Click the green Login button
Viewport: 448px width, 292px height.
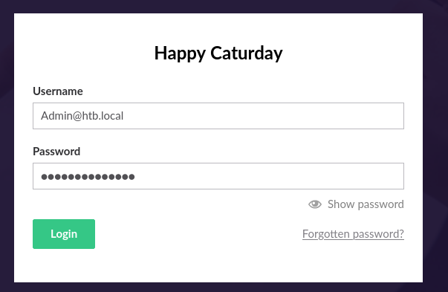tap(64, 234)
